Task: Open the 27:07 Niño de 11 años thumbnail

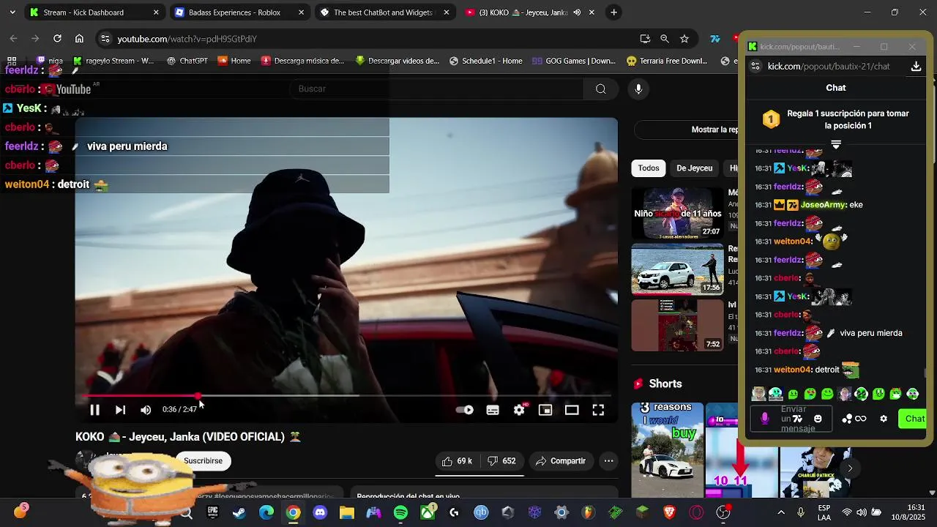Action: click(677, 212)
